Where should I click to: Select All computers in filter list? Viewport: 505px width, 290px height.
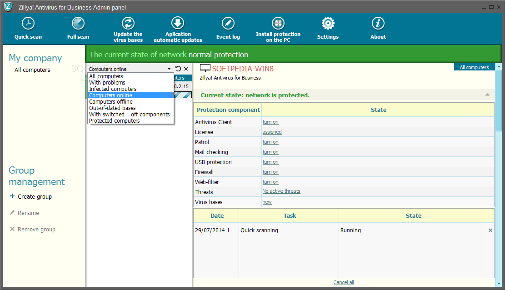131,76
